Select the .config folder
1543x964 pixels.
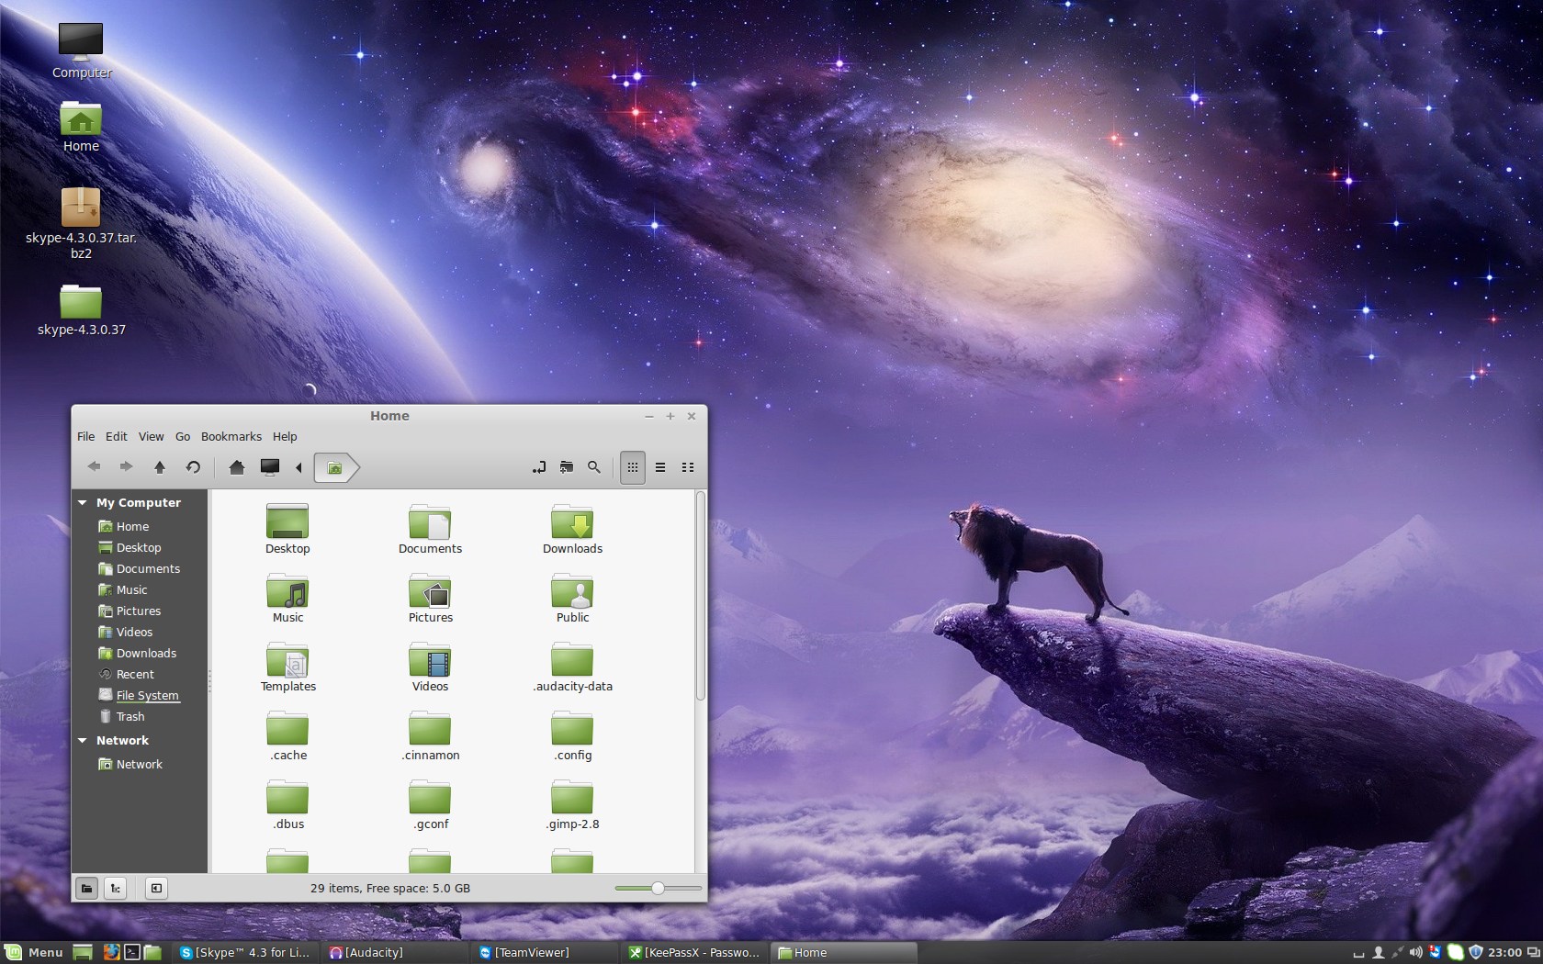[572, 734]
